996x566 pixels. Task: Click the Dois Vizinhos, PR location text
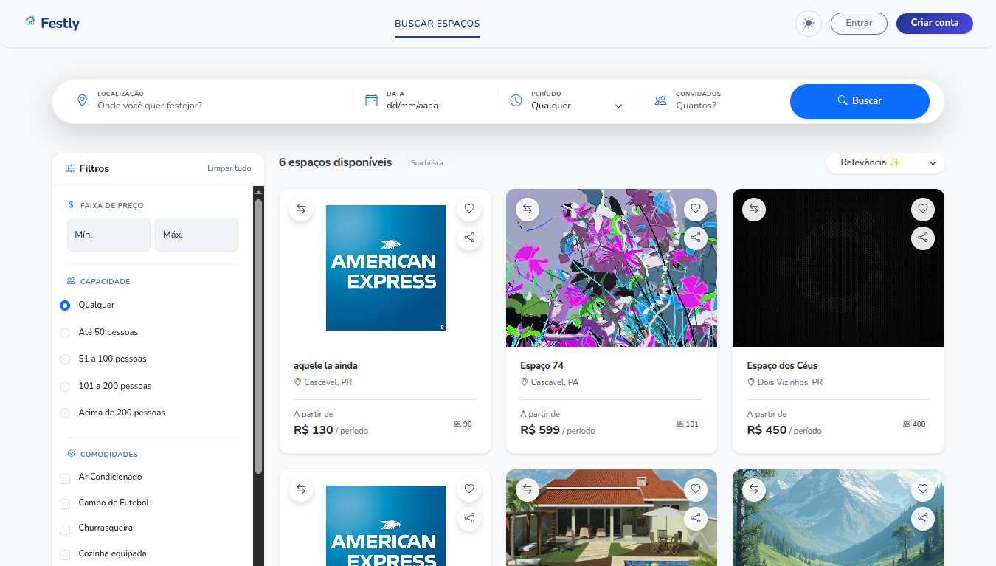(x=790, y=382)
